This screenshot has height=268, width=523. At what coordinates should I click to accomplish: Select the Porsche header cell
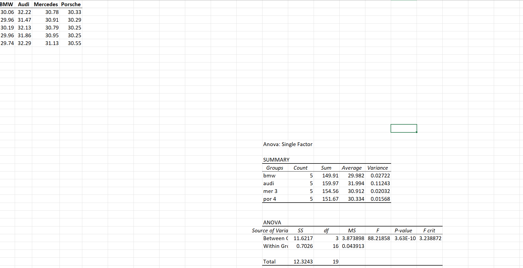[x=71, y=4]
